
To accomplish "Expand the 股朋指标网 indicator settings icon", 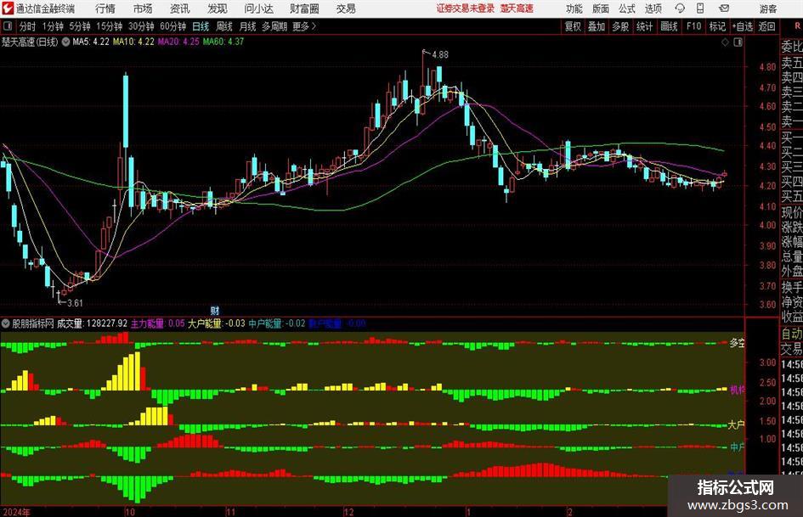I will point(6,323).
